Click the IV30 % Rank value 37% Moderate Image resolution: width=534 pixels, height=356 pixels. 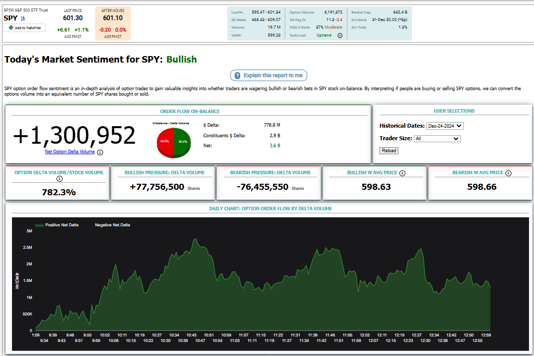click(329, 27)
